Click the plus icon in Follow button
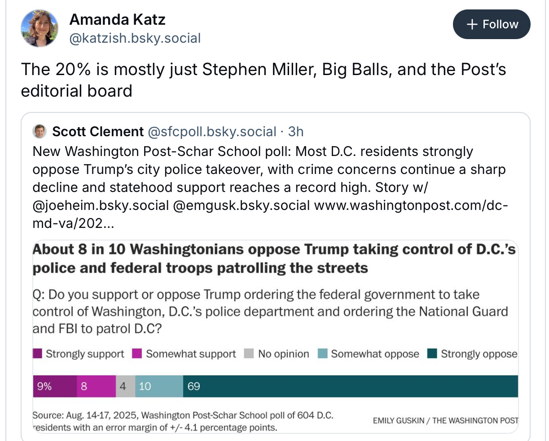The width and height of the screenshot is (549, 441). coord(472,24)
